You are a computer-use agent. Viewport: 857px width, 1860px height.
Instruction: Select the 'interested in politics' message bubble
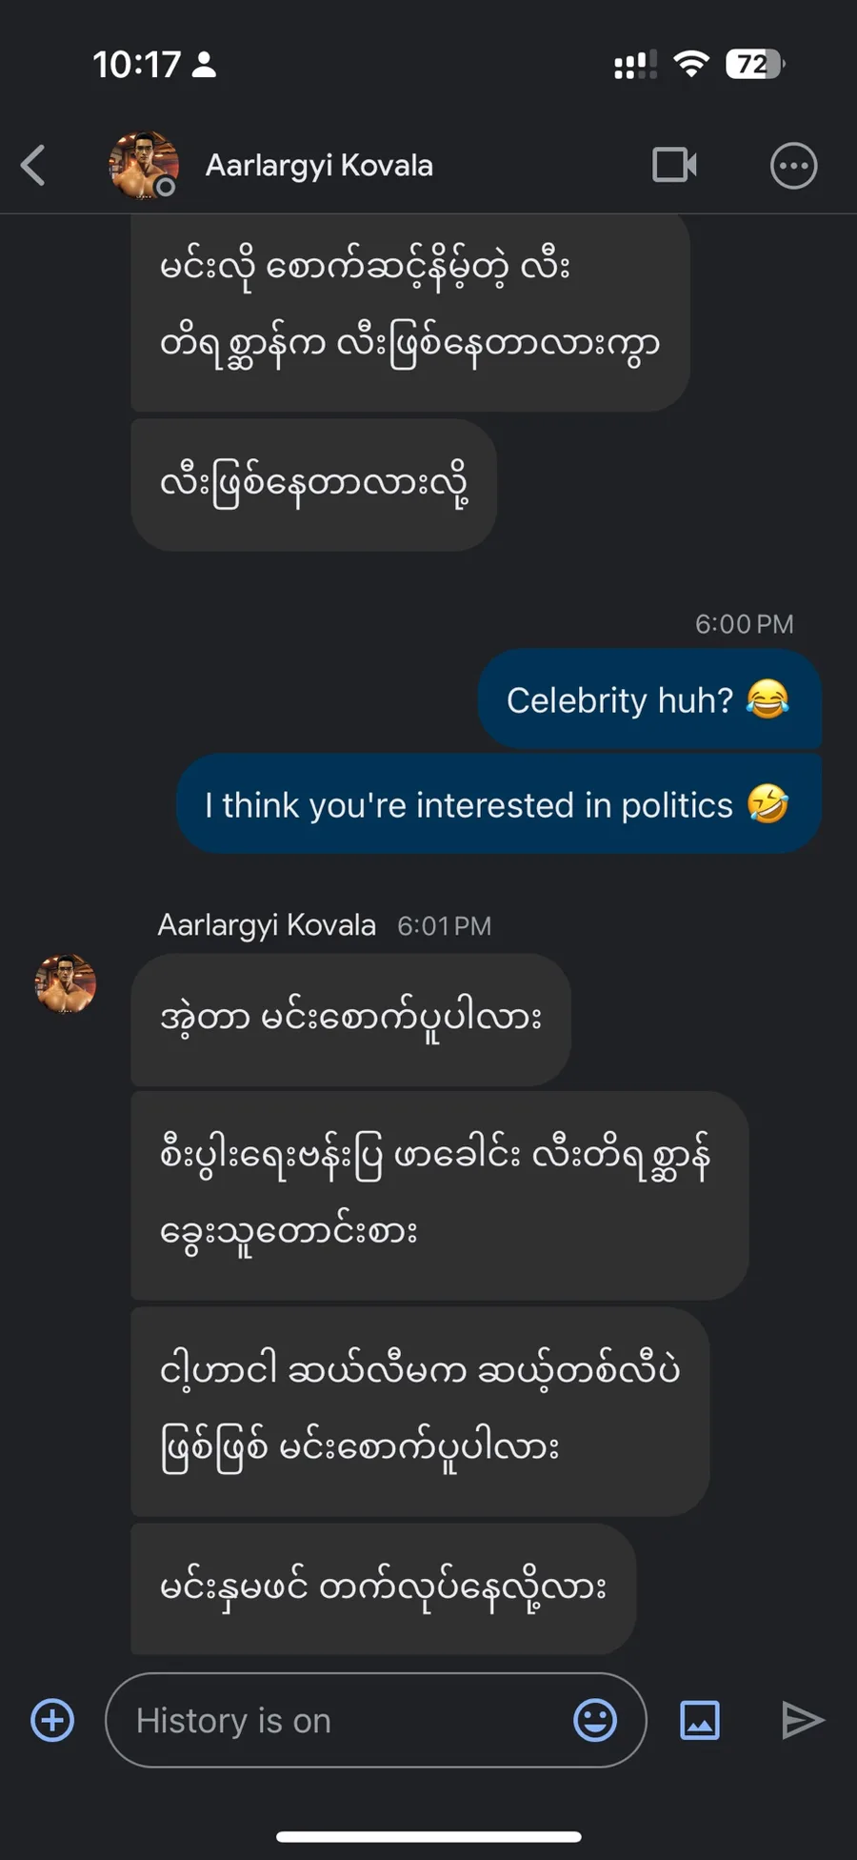(x=498, y=804)
